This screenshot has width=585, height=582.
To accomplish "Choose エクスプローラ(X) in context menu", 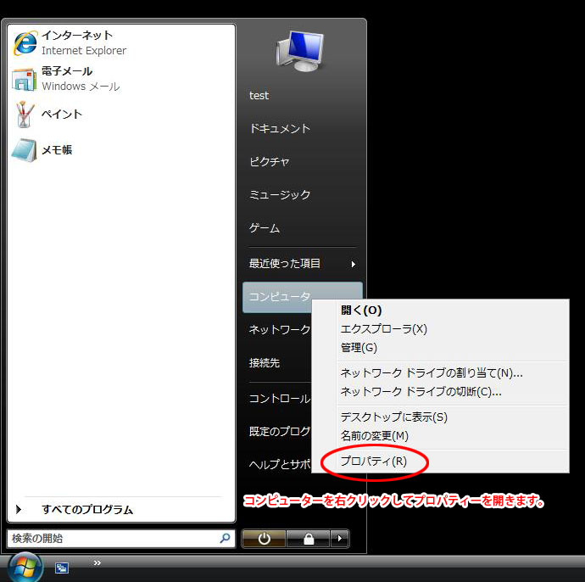I will coord(440,328).
